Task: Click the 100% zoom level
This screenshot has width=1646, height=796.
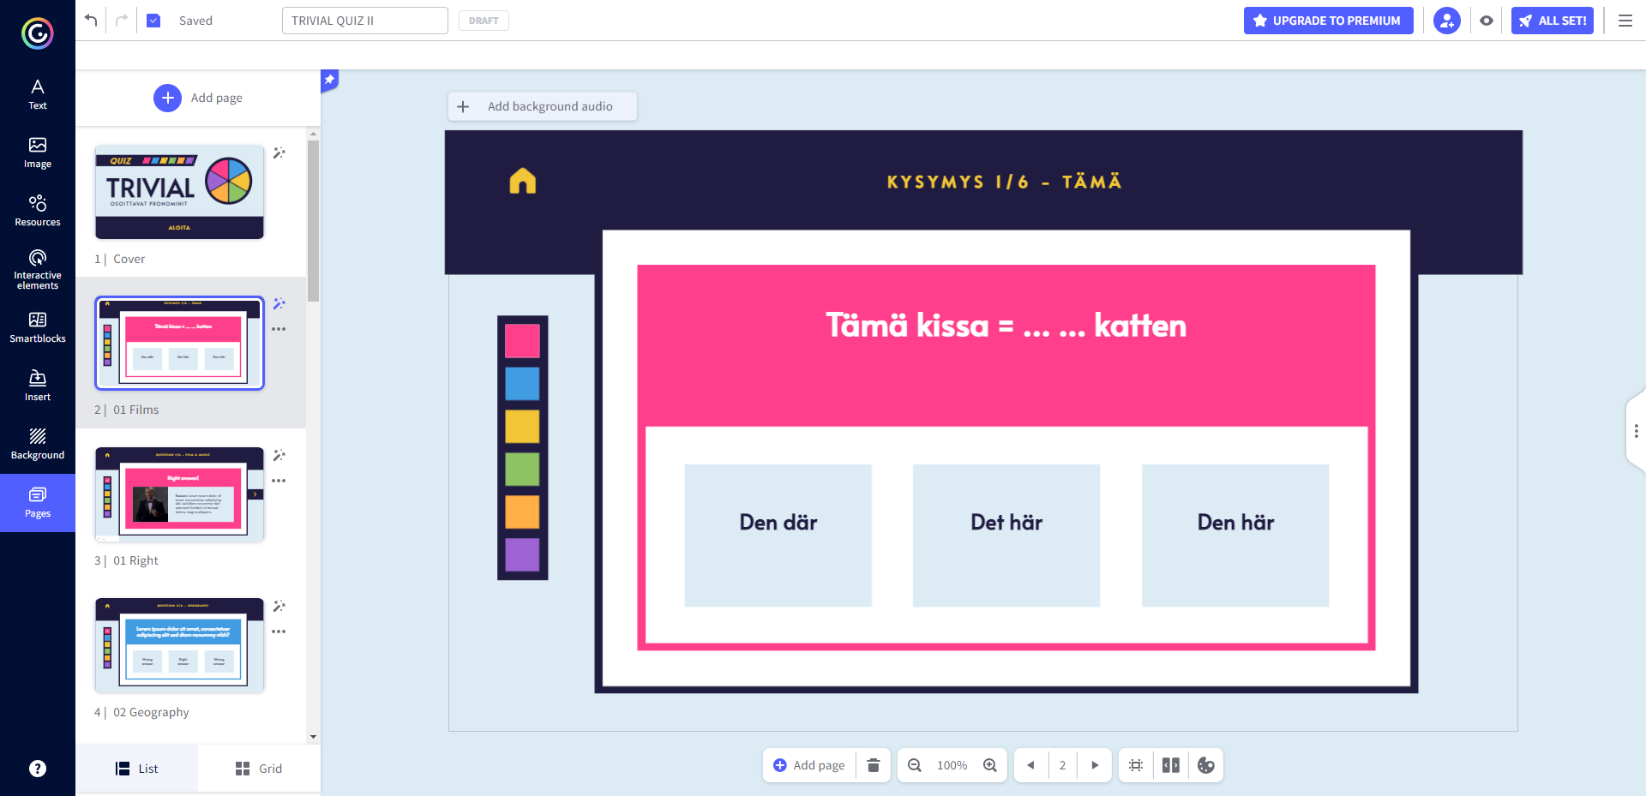Action: pos(952,765)
